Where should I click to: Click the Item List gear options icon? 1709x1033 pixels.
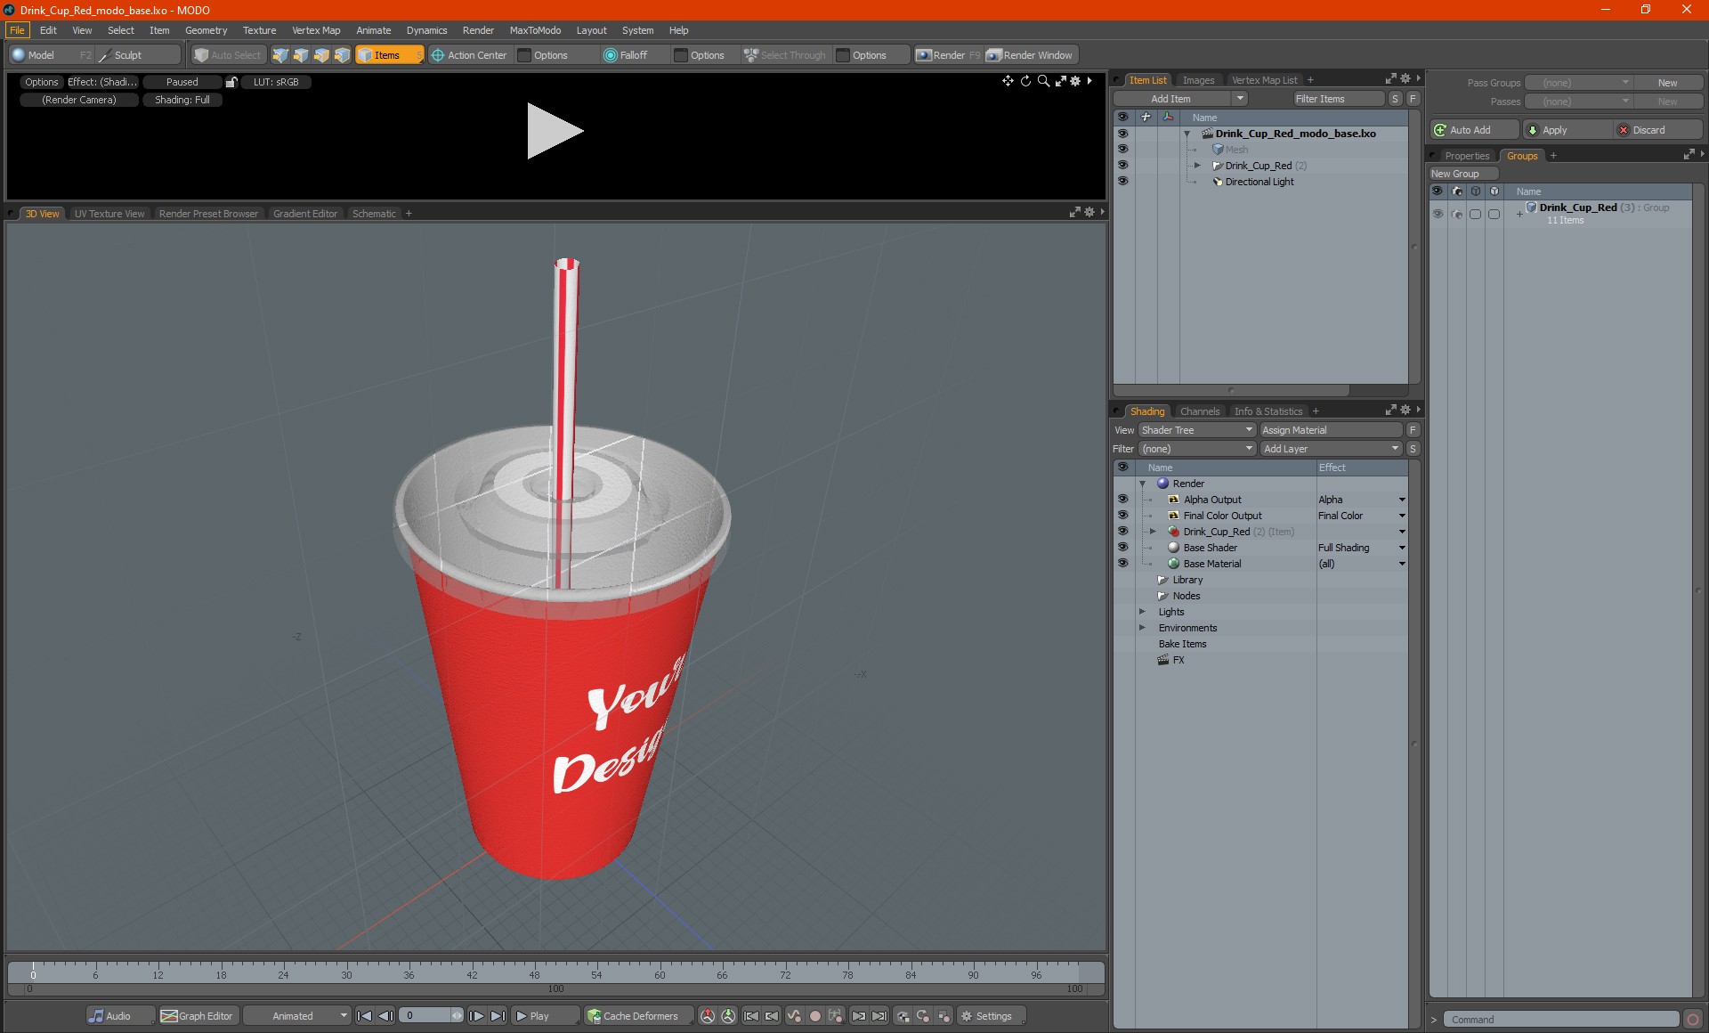tap(1405, 79)
